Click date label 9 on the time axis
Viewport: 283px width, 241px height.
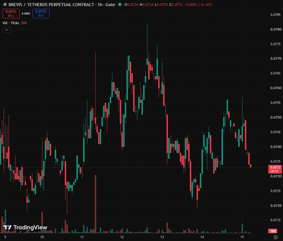pyautogui.click(x=5, y=237)
